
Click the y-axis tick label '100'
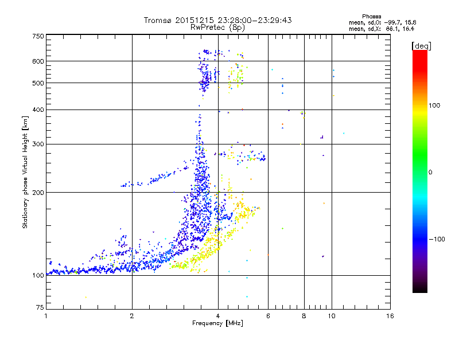tap(38, 276)
